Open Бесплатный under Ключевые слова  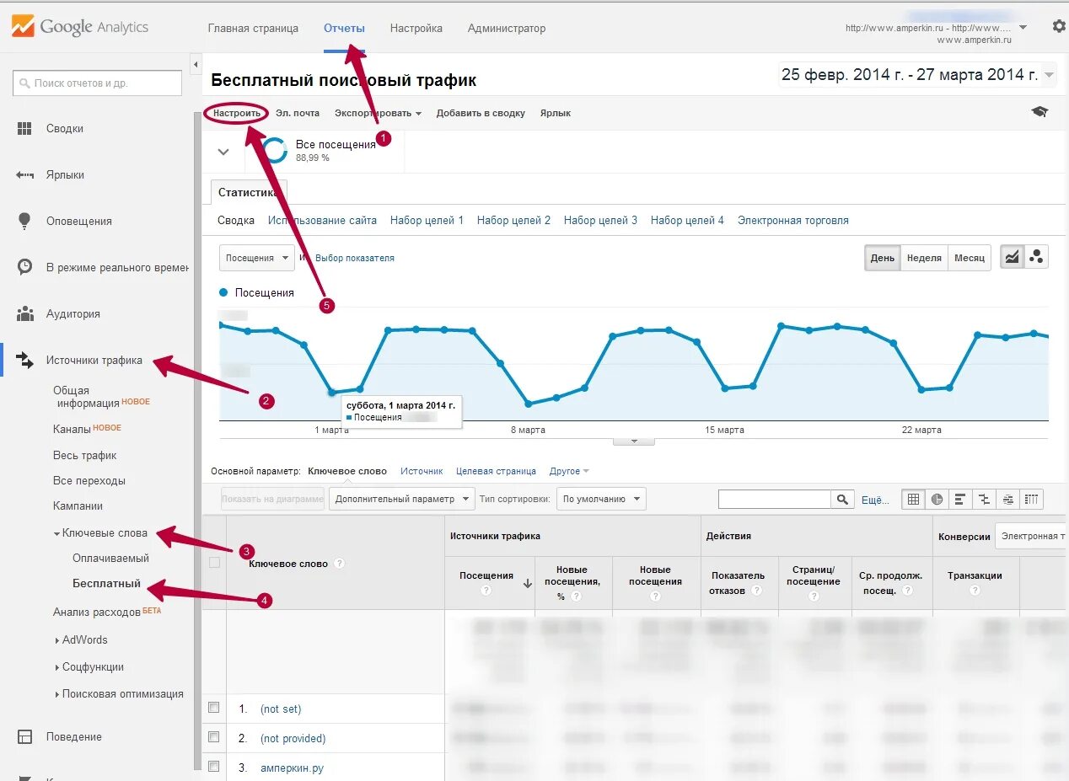click(106, 584)
